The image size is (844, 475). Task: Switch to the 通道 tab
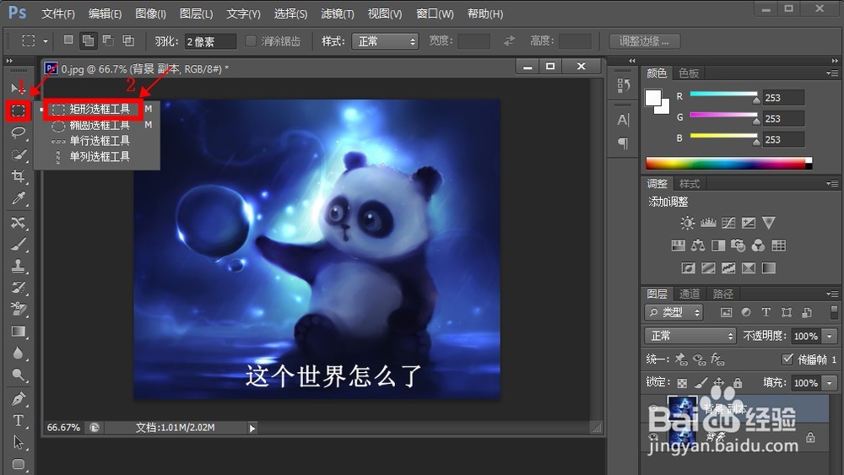click(690, 294)
